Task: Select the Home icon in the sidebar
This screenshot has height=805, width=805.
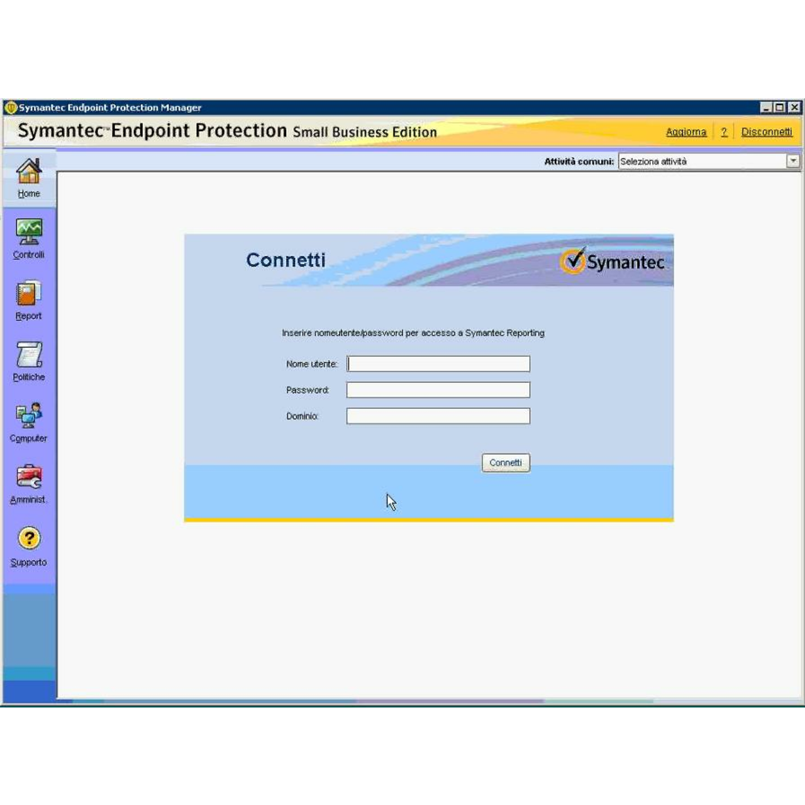Action: [28, 176]
